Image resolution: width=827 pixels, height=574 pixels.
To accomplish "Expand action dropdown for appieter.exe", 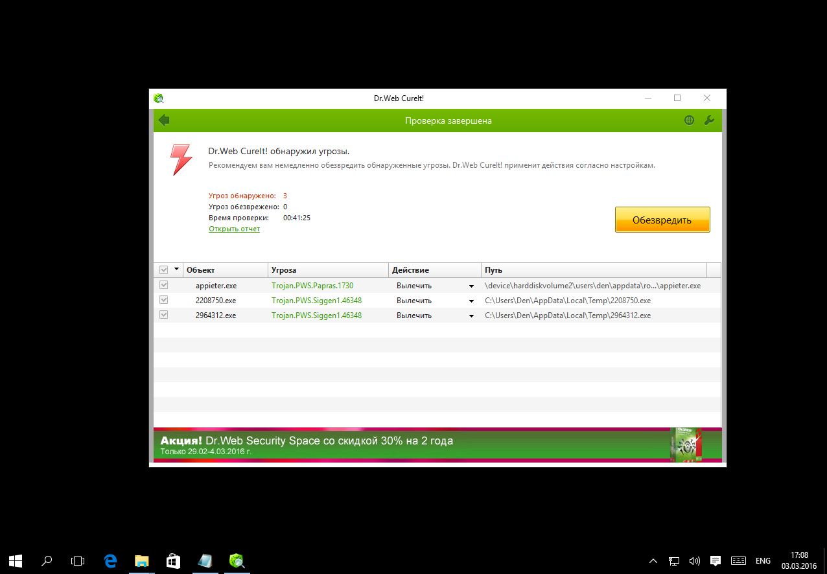I will pos(471,286).
